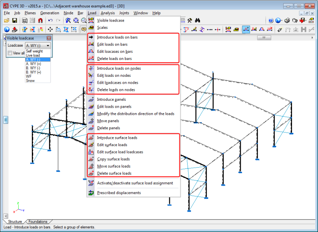
Task: Select Snow in the loadcase list
Action: pyautogui.click(x=38, y=80)
